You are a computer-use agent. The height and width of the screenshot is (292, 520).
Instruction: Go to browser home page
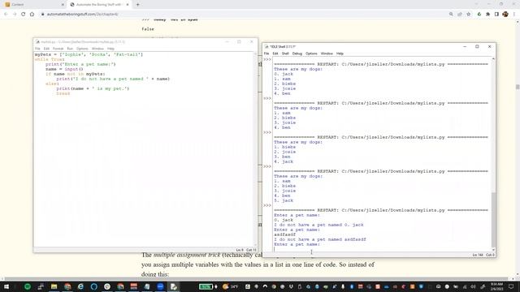click(32, 15)
